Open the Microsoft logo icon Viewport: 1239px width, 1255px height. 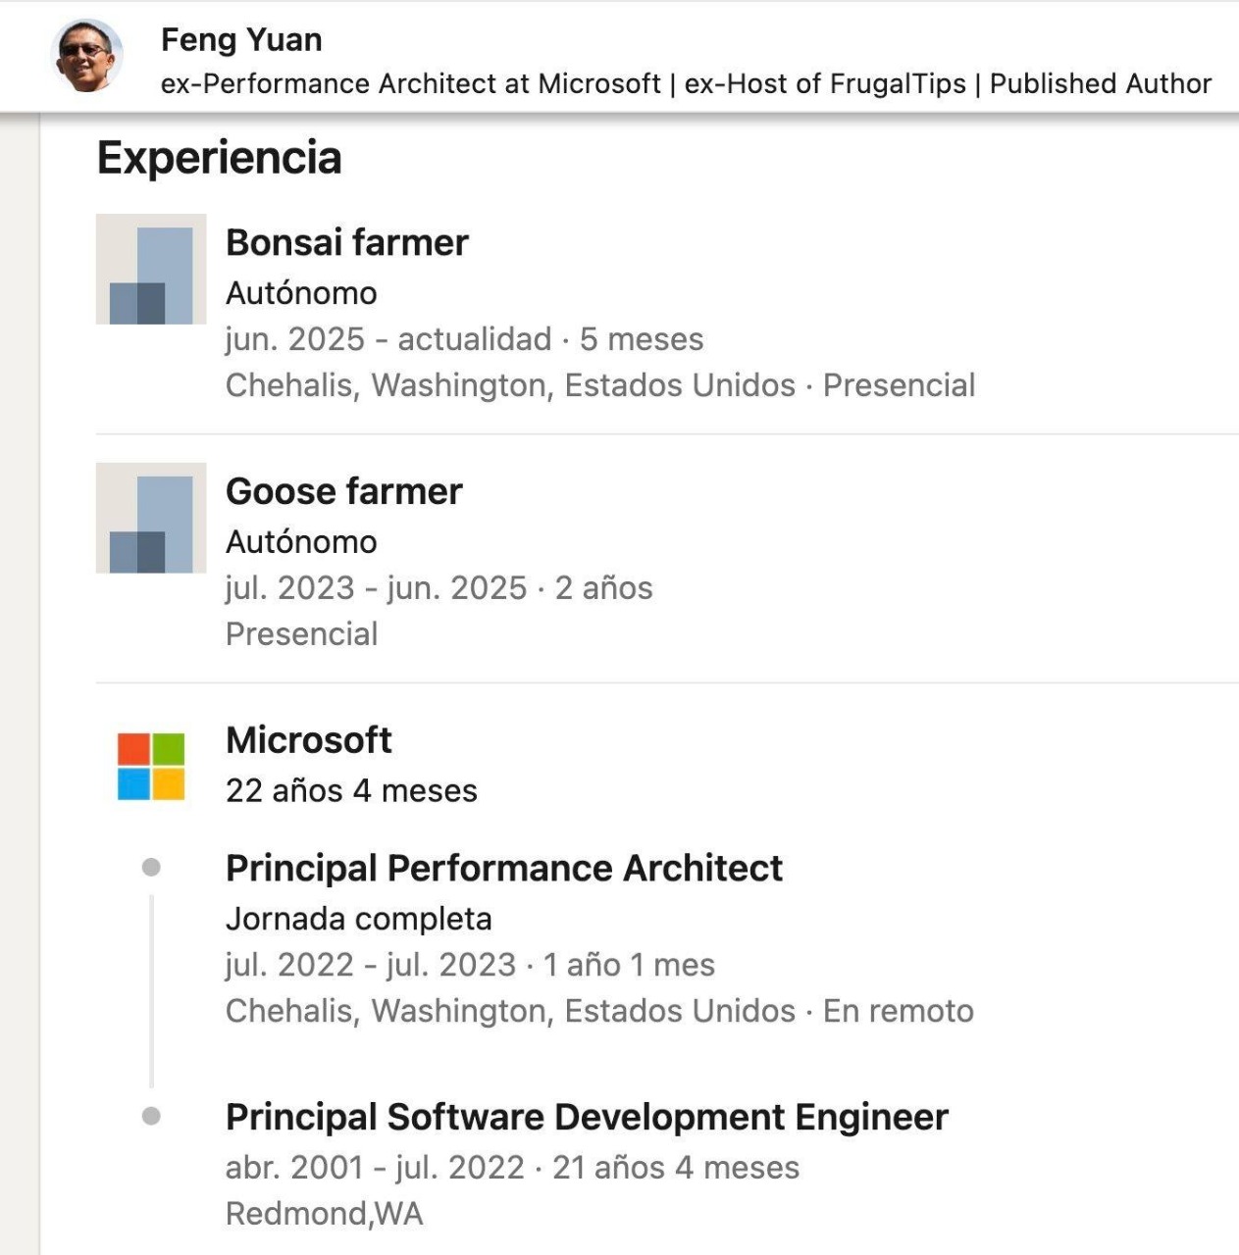(151, 767)
